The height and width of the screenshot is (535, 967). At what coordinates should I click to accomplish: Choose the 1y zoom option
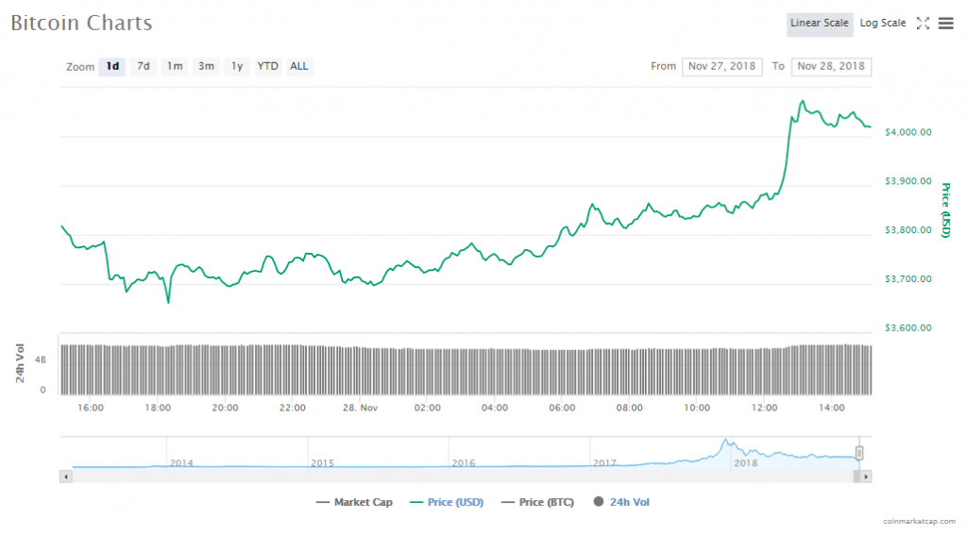coord(237,66)
